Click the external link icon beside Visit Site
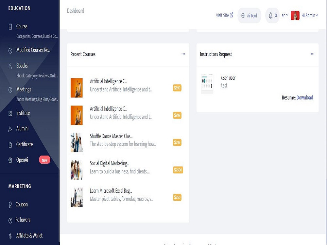The image size is (327, 245). click(x=232, y=15)
